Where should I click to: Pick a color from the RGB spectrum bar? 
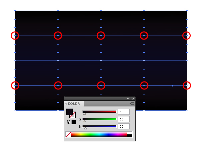point(99,134)
